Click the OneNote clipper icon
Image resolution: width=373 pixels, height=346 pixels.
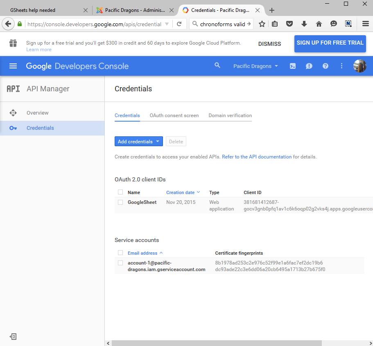[348, 24]
